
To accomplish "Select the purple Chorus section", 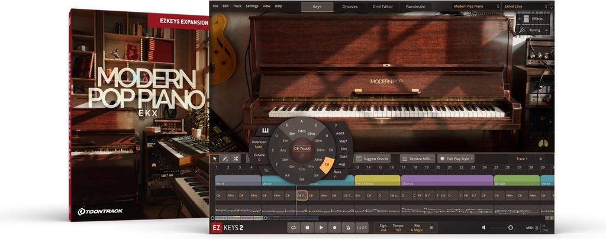I will coord(447,180).
